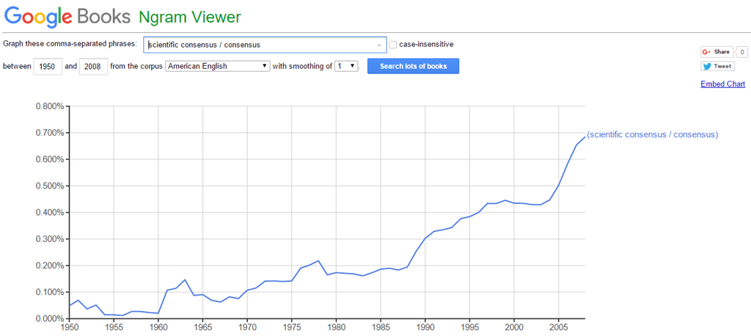Screen dimensions: 751x336
Task: Click the end year field showing 2008
Action: (x=93, y=67)
